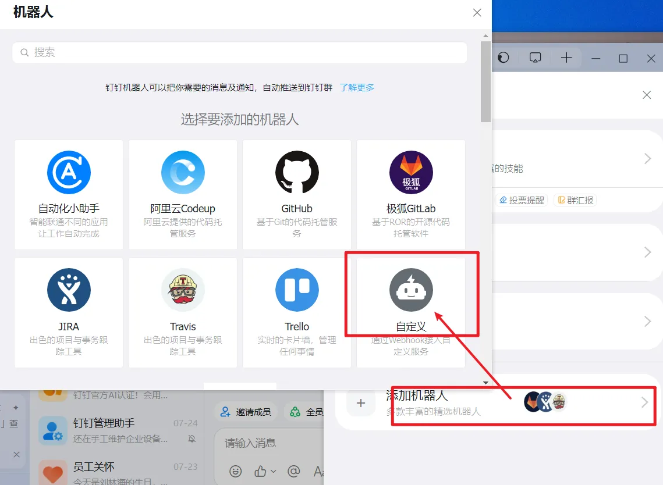663x485 pixels.
Task: Choose the 自动化小助手 robot
Action: click(x=69, y=172)
